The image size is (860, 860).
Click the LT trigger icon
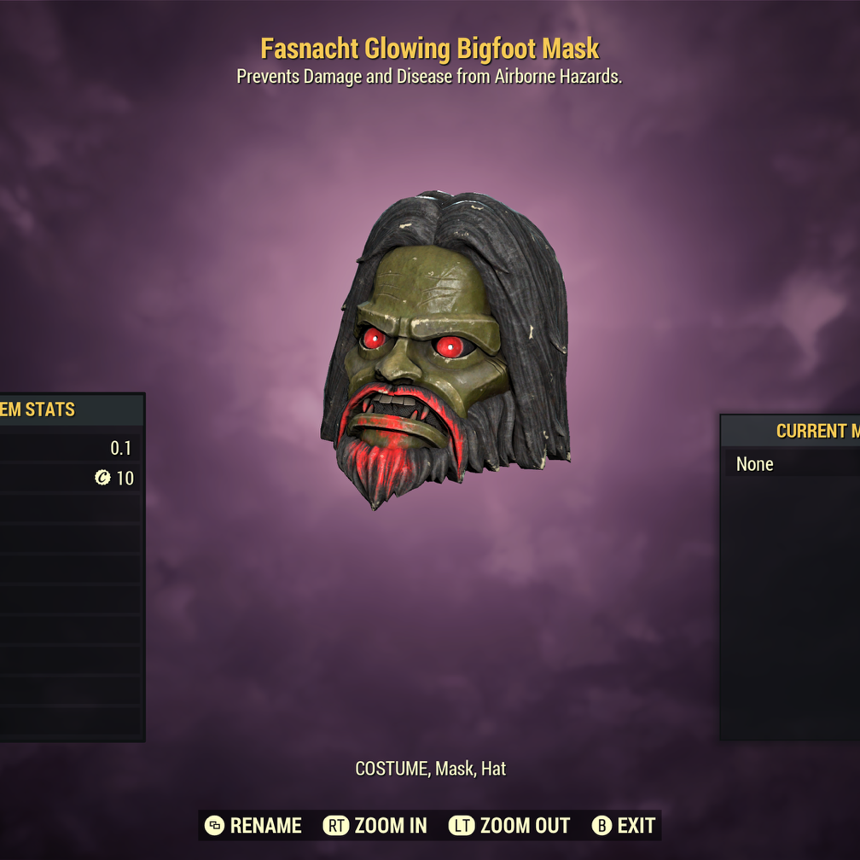[x=462, y=826]
